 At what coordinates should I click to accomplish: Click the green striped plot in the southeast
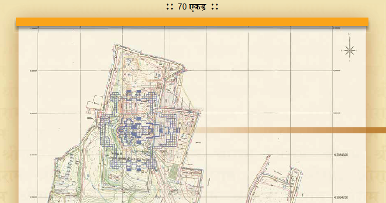point(173,172)
